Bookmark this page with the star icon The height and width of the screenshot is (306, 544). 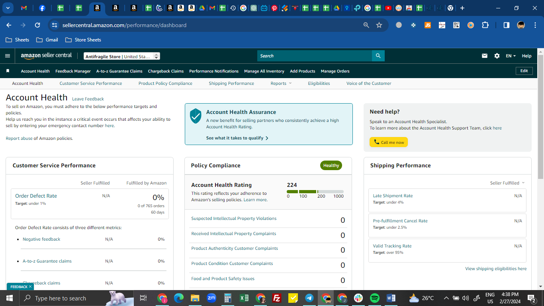pyautogui.click(x=379, y=25)
